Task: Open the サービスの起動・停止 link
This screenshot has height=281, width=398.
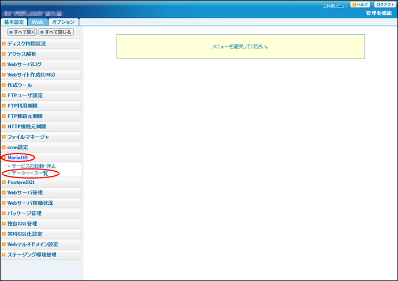Action: 34,166
